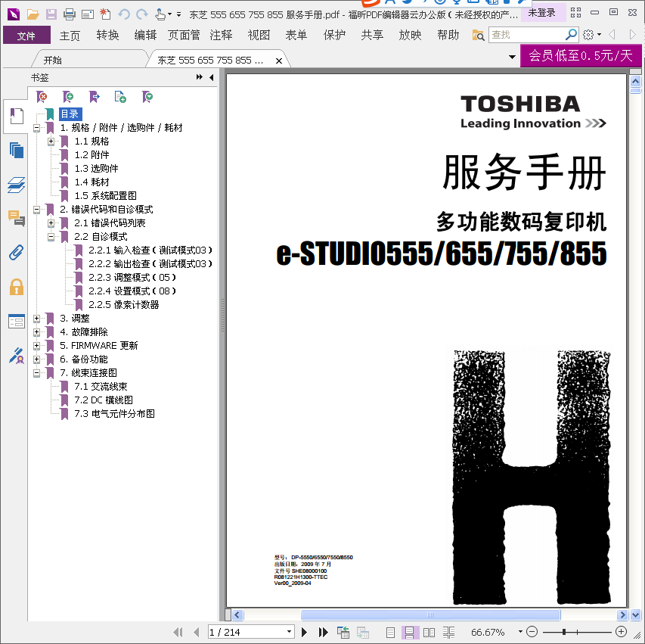Viewport: 645px width, 644px height.
Task: Collapse the '2.2 自诊模式' bookmark
Action: pos(51,237)
